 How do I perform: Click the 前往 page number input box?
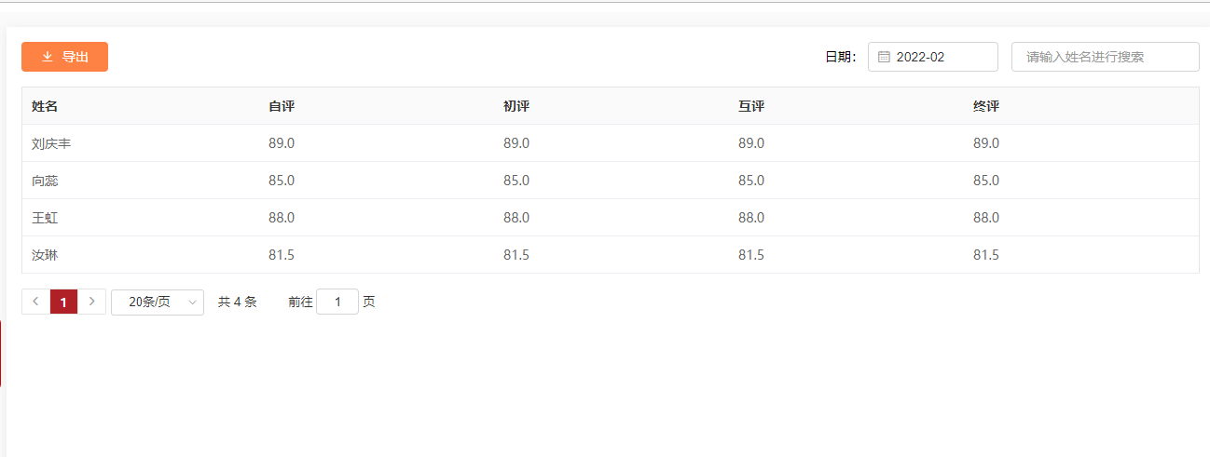337,302
